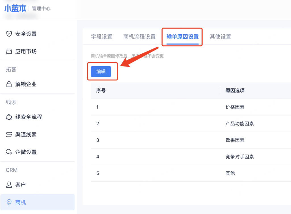Select the 输单原因设置 tab

point(182,37)
